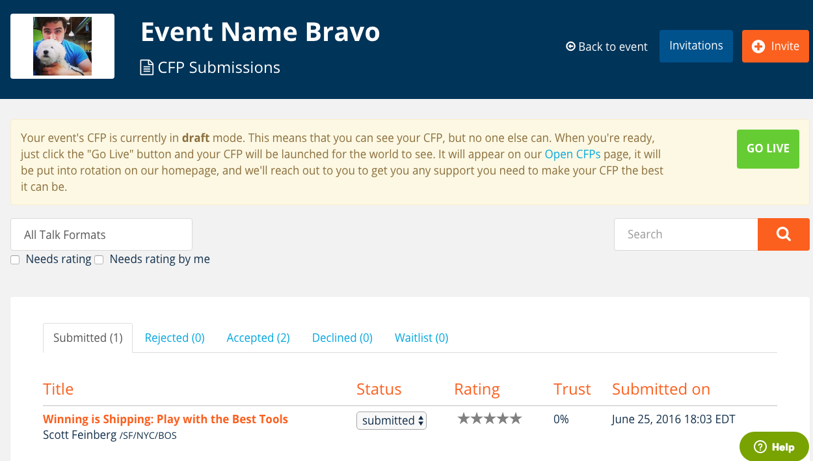Click the question mark Help icon

point(760,447)
